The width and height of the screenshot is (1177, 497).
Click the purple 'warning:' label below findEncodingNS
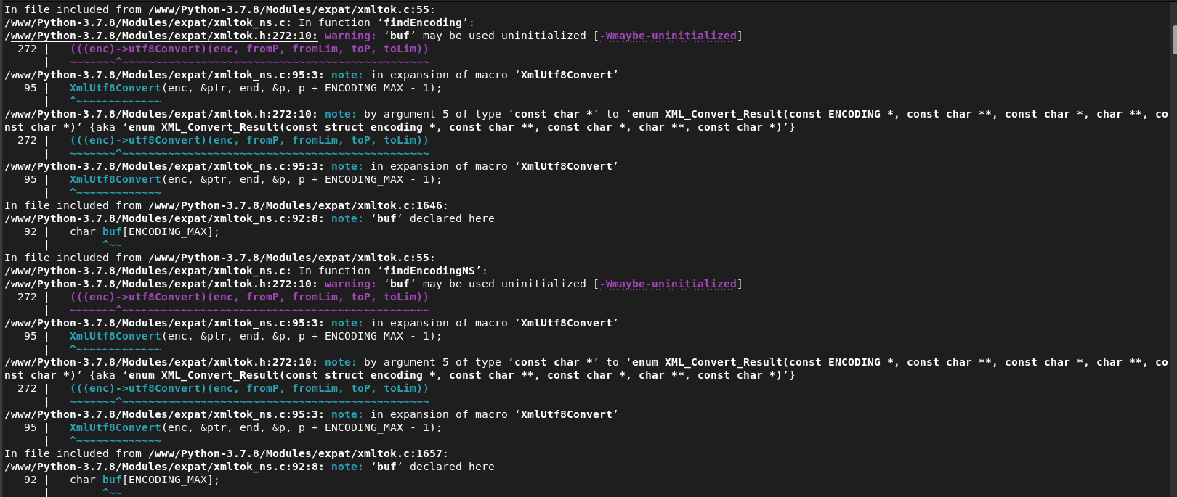pyautogui.click(x=350, y=284)
